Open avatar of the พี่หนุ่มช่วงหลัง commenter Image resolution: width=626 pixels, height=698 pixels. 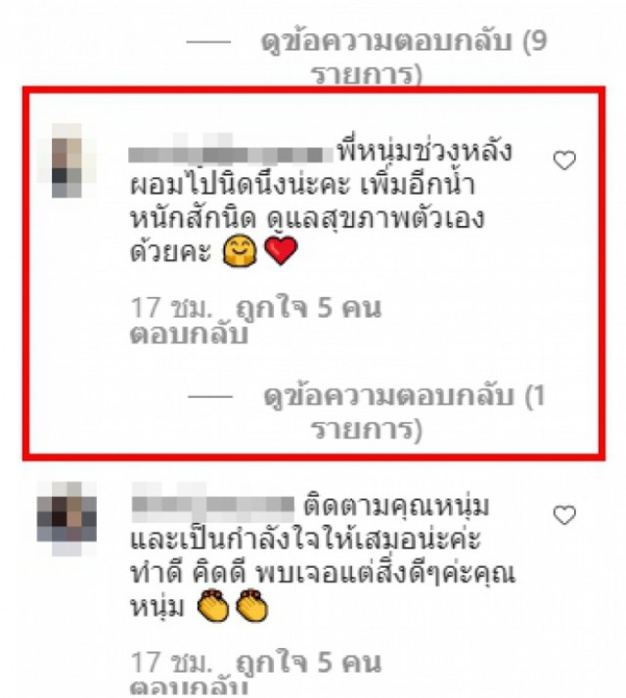click(67, 160)
